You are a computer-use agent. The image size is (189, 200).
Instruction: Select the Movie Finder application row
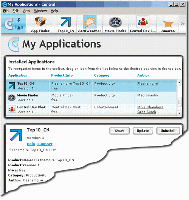coord(91,98)
